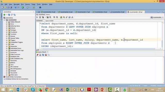The height and width of the screenshot is (92, 165).
Task: Click the editor horizontal scrollbar
Action: point(98,49)
